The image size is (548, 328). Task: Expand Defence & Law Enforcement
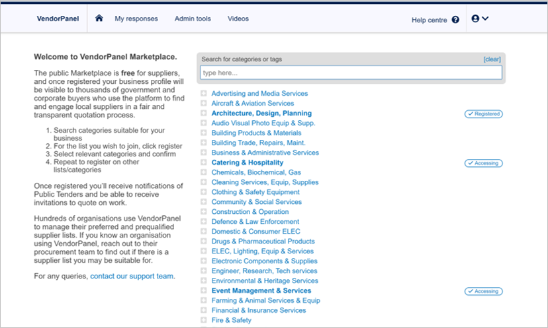click(x=204, y=221)
